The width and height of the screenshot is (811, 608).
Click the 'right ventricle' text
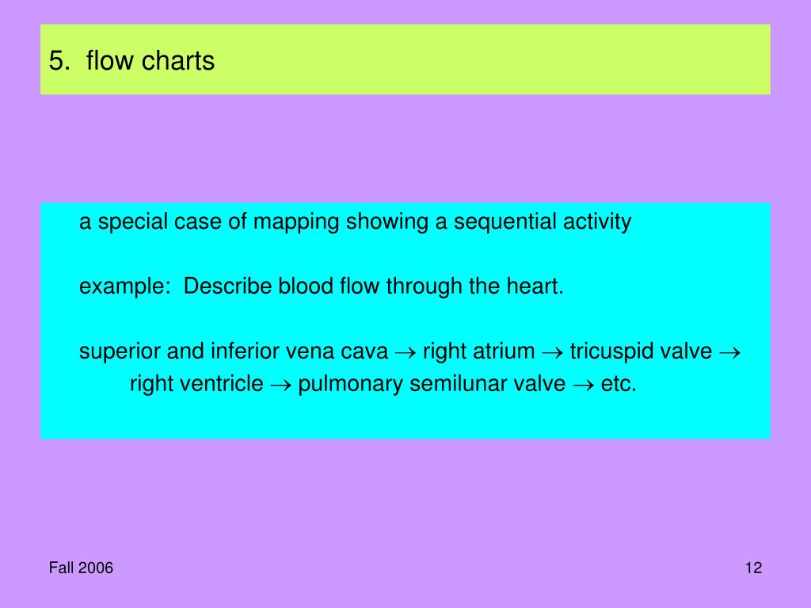click(196, 384)
